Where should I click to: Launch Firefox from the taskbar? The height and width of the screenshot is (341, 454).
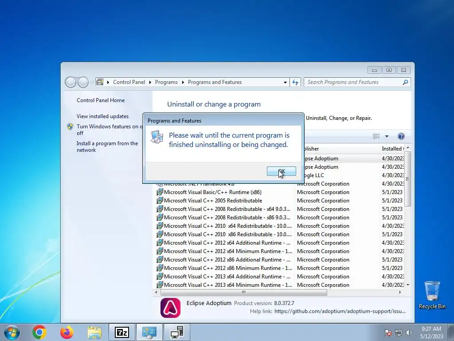(67, 332)
